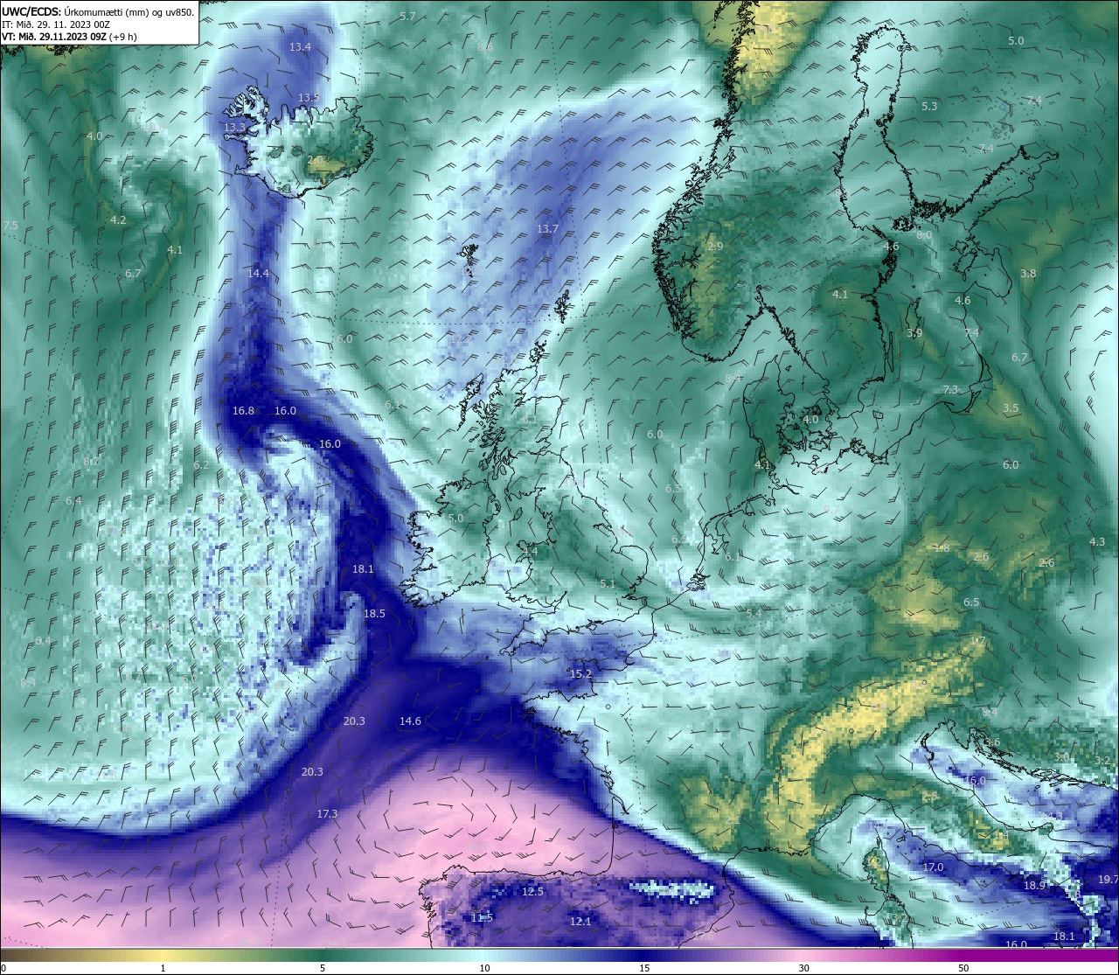Click the 16.8 value label

(x=243, y=410)
